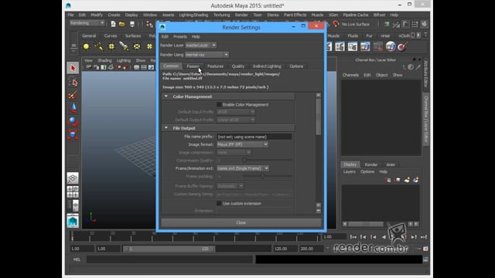495x278 pixels.
Task: Open the Image format dropdown
Action: coord(242,144)
